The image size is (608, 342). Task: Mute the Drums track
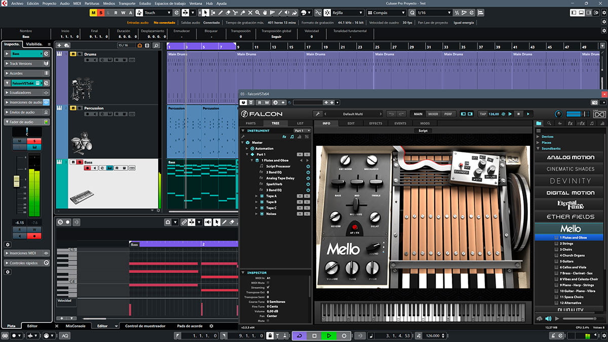(x=73, y=54)
